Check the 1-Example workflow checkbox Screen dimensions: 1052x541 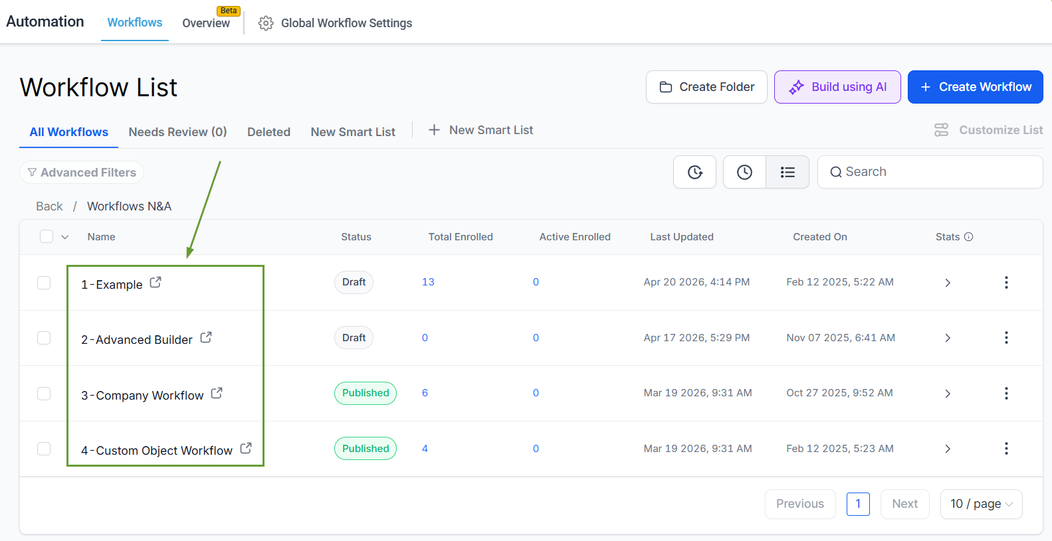point(44,283)
